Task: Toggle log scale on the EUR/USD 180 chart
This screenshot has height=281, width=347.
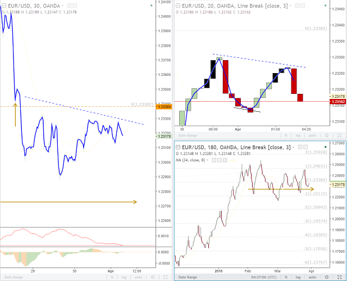Action: pos(298,277)
